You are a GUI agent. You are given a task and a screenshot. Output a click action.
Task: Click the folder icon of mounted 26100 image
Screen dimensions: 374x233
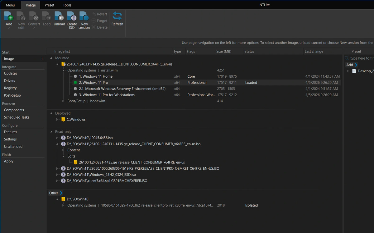point(63,64)
